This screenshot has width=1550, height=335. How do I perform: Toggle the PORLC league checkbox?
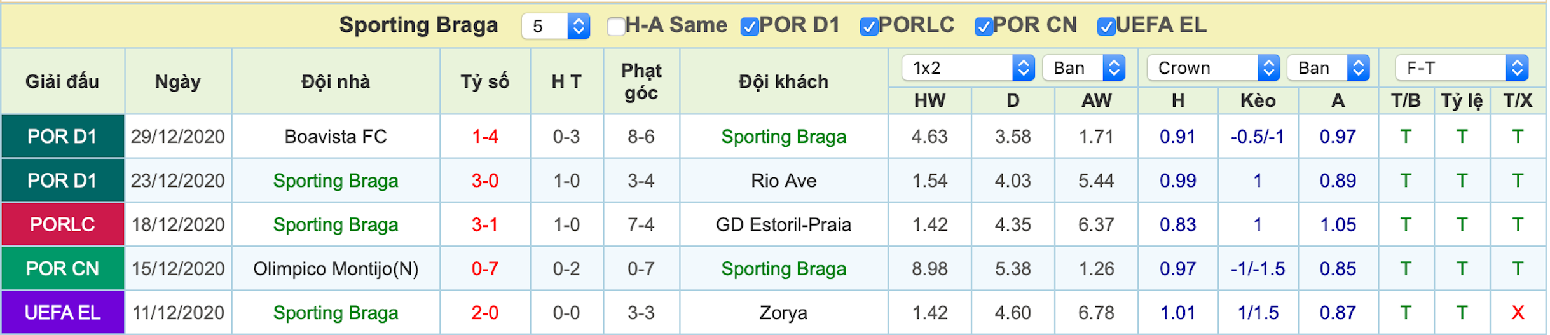[x=869, y=26]
